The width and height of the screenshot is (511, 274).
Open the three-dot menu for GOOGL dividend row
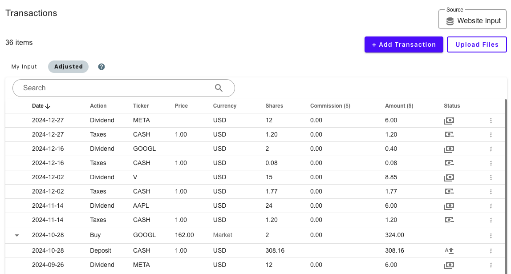(x=491, y=149)
